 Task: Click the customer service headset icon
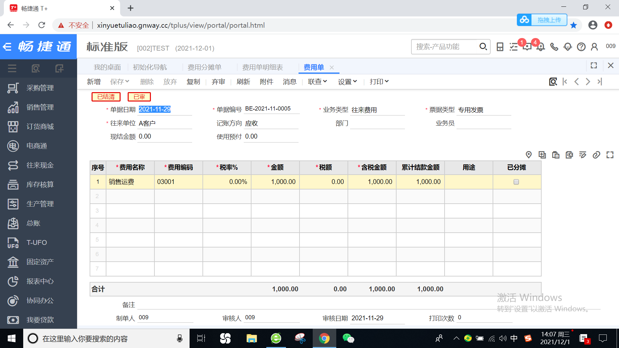pos(568,47)
